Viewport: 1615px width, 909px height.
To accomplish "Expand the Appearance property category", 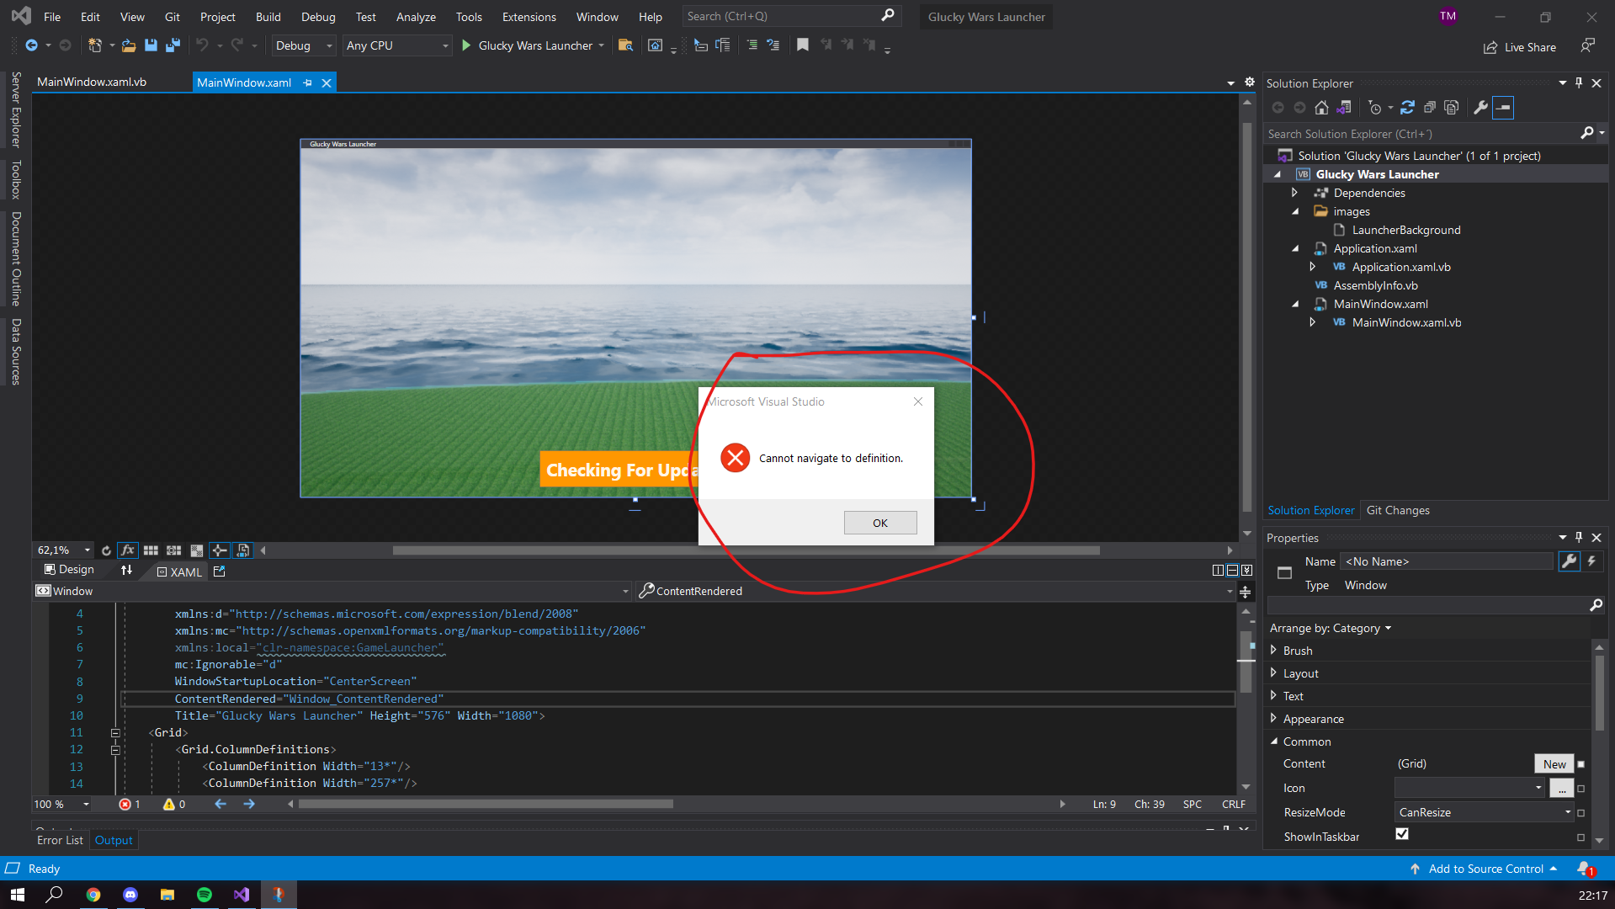I will coord(1273,718).
